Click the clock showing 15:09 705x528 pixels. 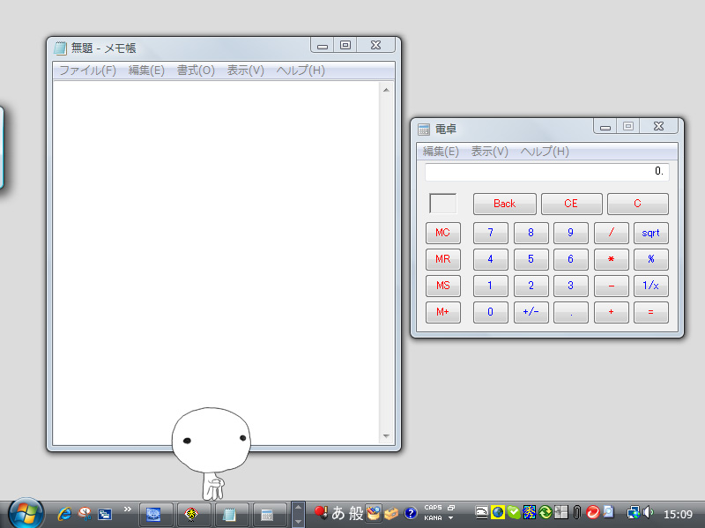coord(678,514)
